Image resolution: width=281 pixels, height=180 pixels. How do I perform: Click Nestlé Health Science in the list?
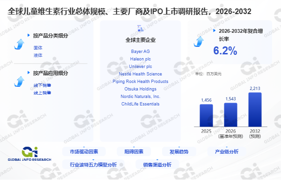[140, 74]
